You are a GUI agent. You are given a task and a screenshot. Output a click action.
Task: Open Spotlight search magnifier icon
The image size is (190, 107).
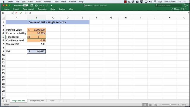(180, 1)
